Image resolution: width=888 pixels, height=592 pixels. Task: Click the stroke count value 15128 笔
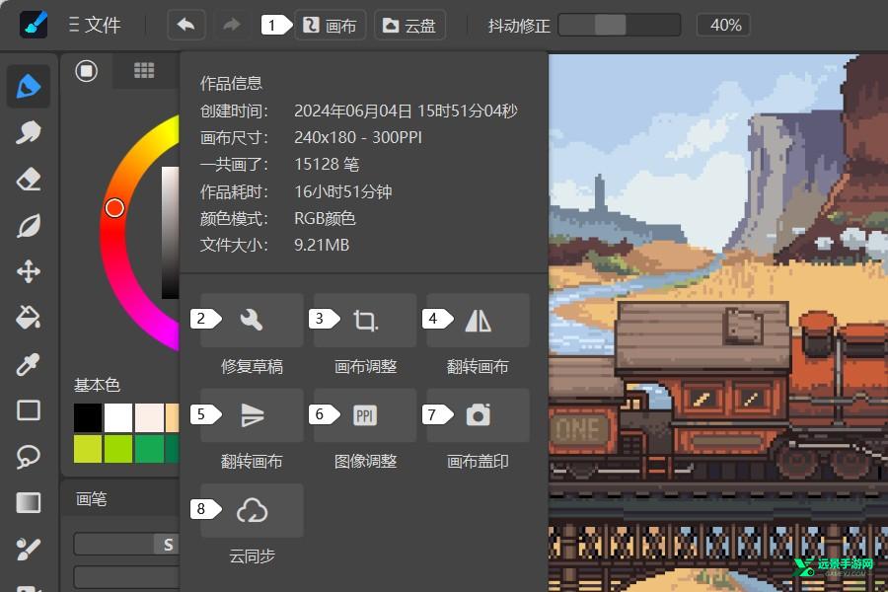tap(327, 165)
